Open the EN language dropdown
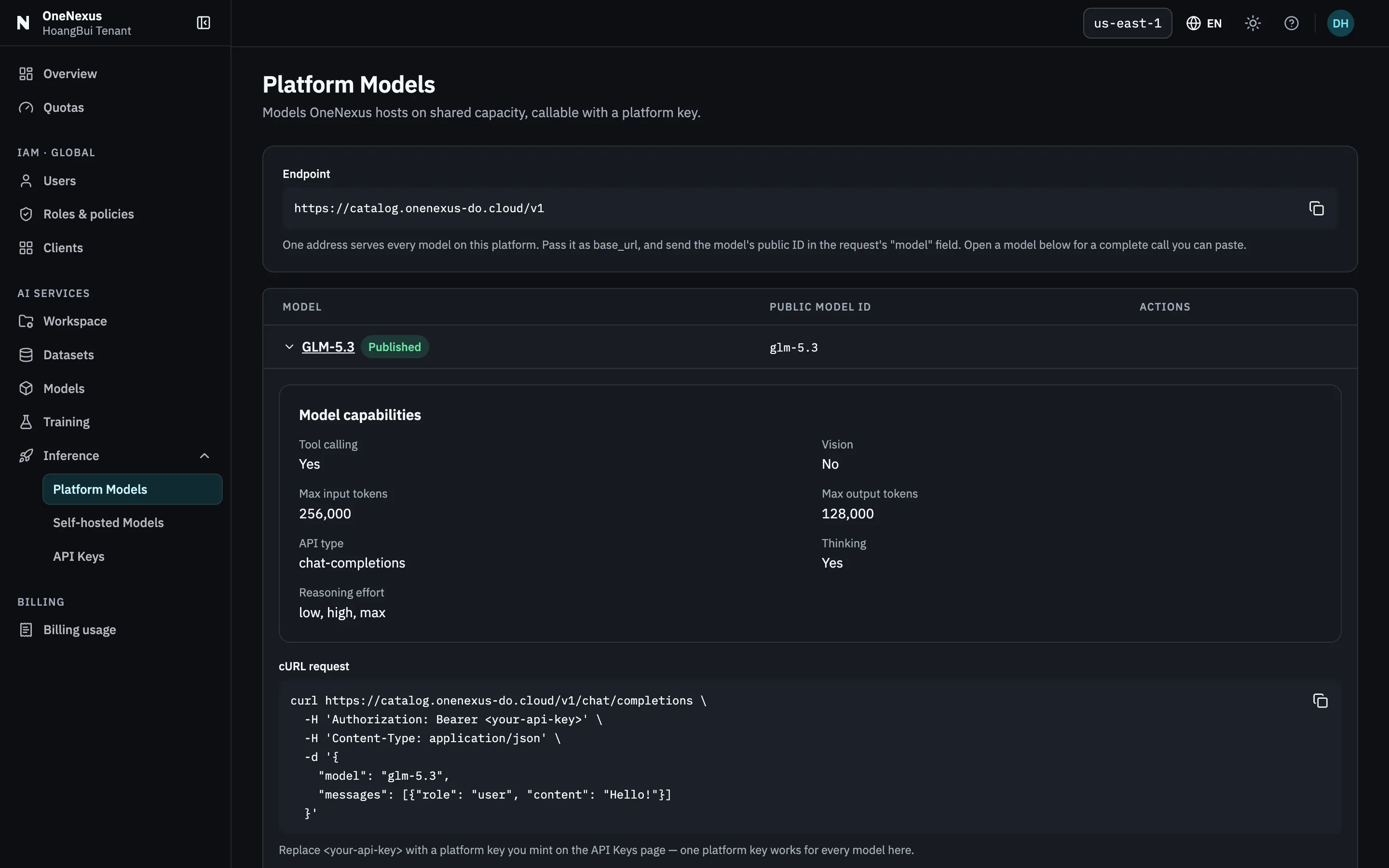Image resolution: width=1389 pixels, height=868 pixels. point(1204,23)
